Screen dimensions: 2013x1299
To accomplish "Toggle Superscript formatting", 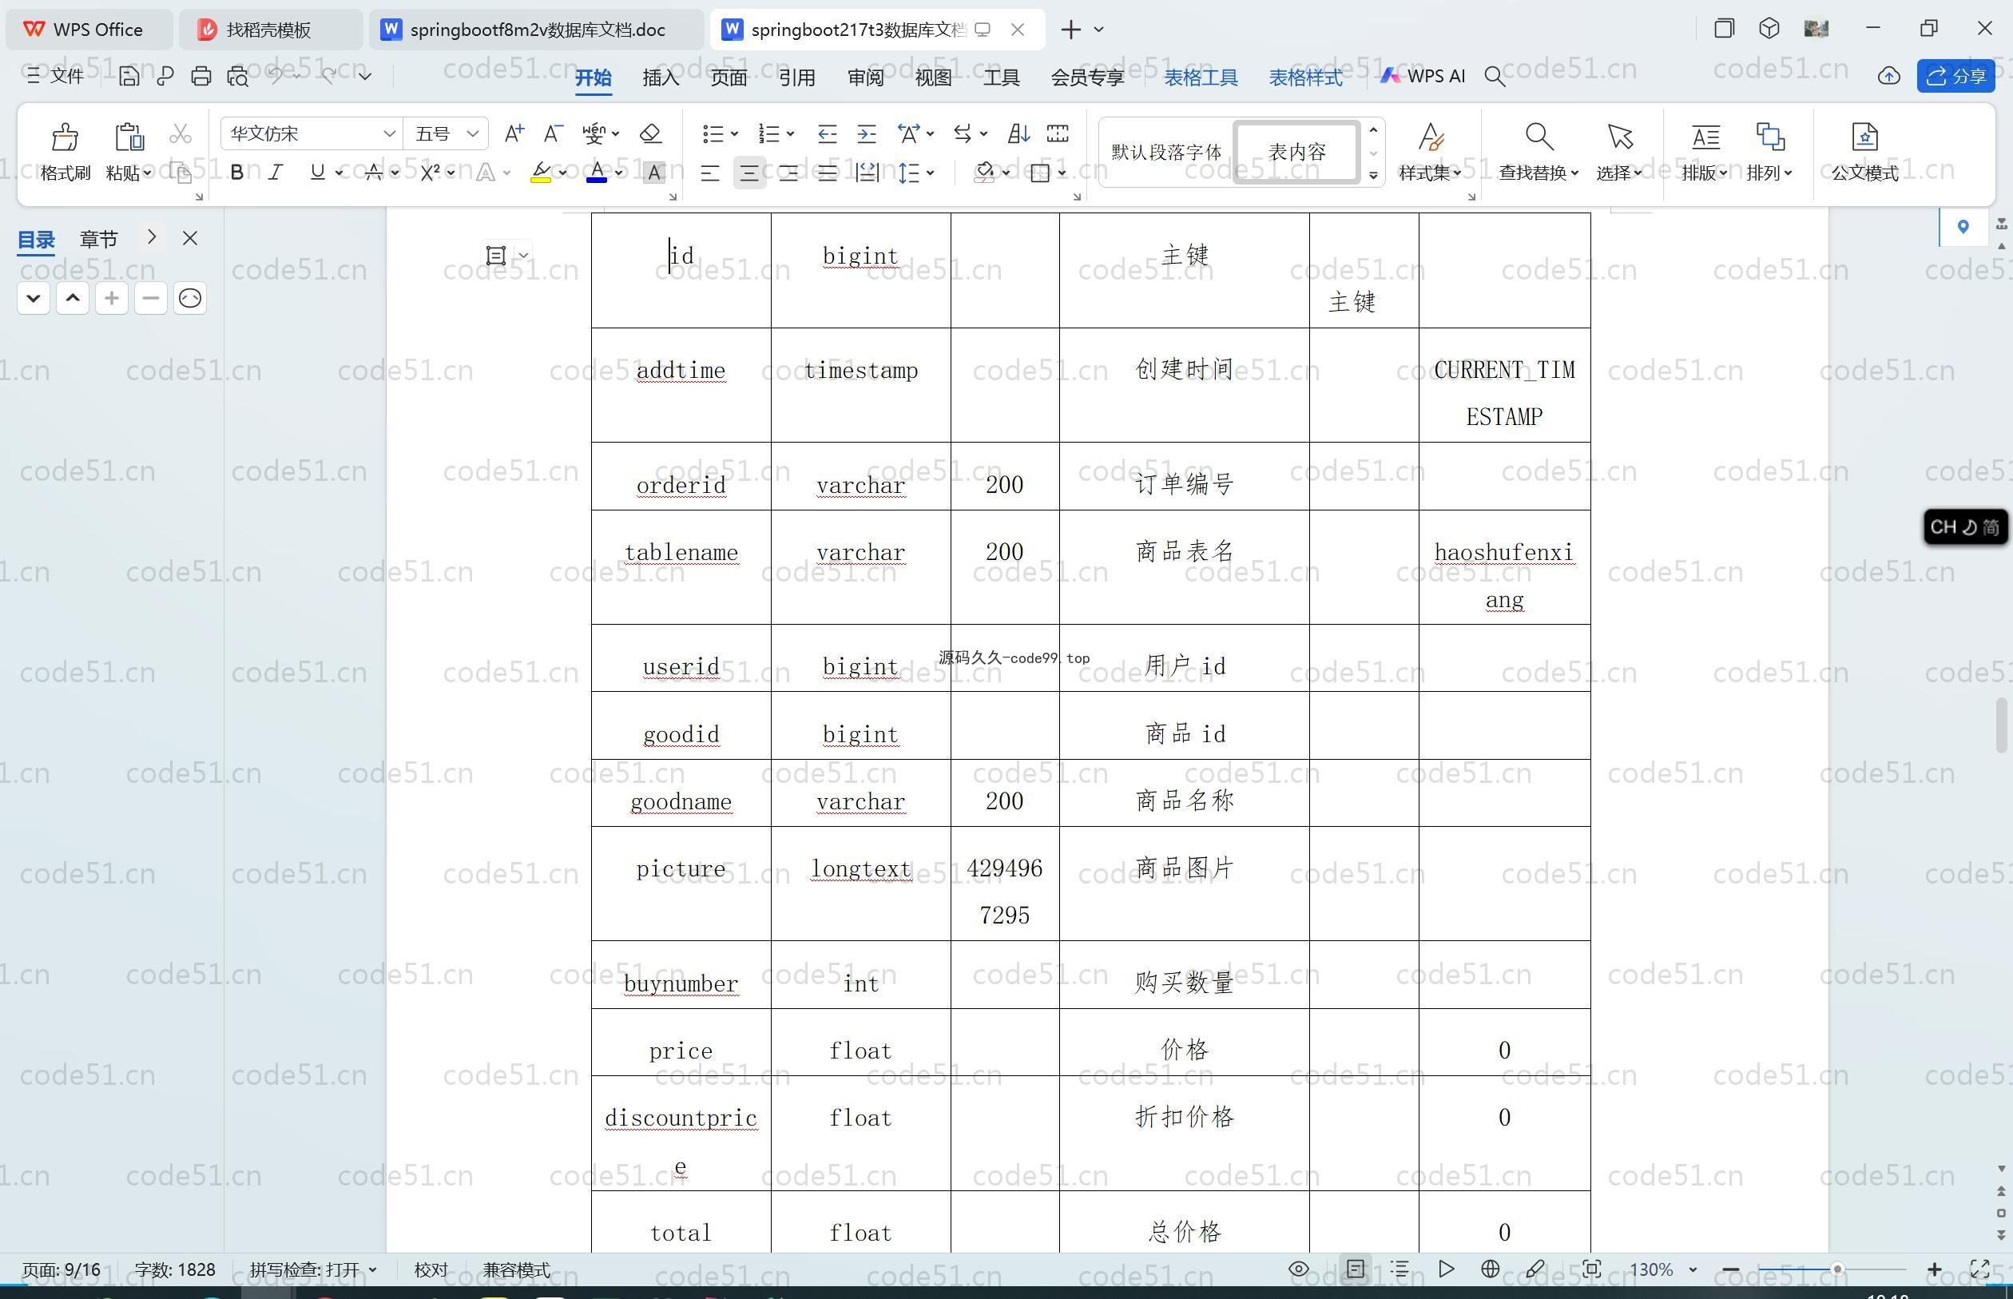I will pyautogui.click(x=430, y=173).
